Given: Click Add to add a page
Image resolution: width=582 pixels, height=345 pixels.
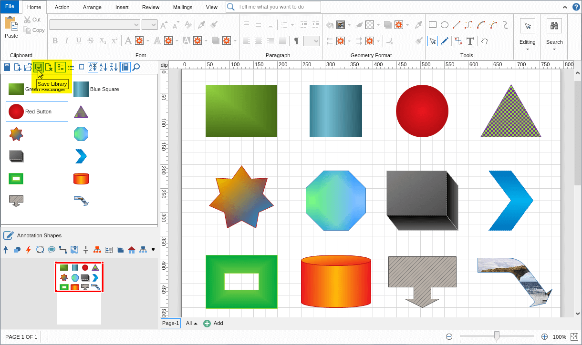Looking at the screenshot, I should click(213, 323).
